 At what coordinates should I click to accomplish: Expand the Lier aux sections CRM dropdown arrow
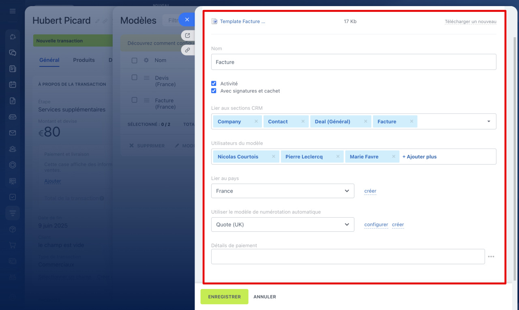[x=489, y=122]
